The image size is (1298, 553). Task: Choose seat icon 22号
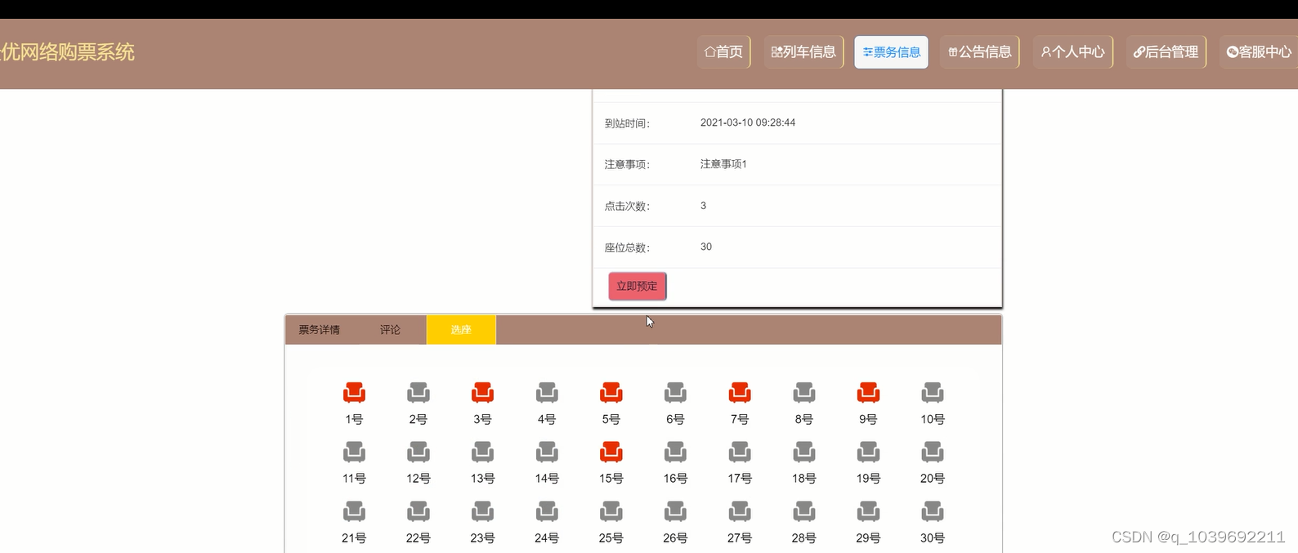coord(418,511)
